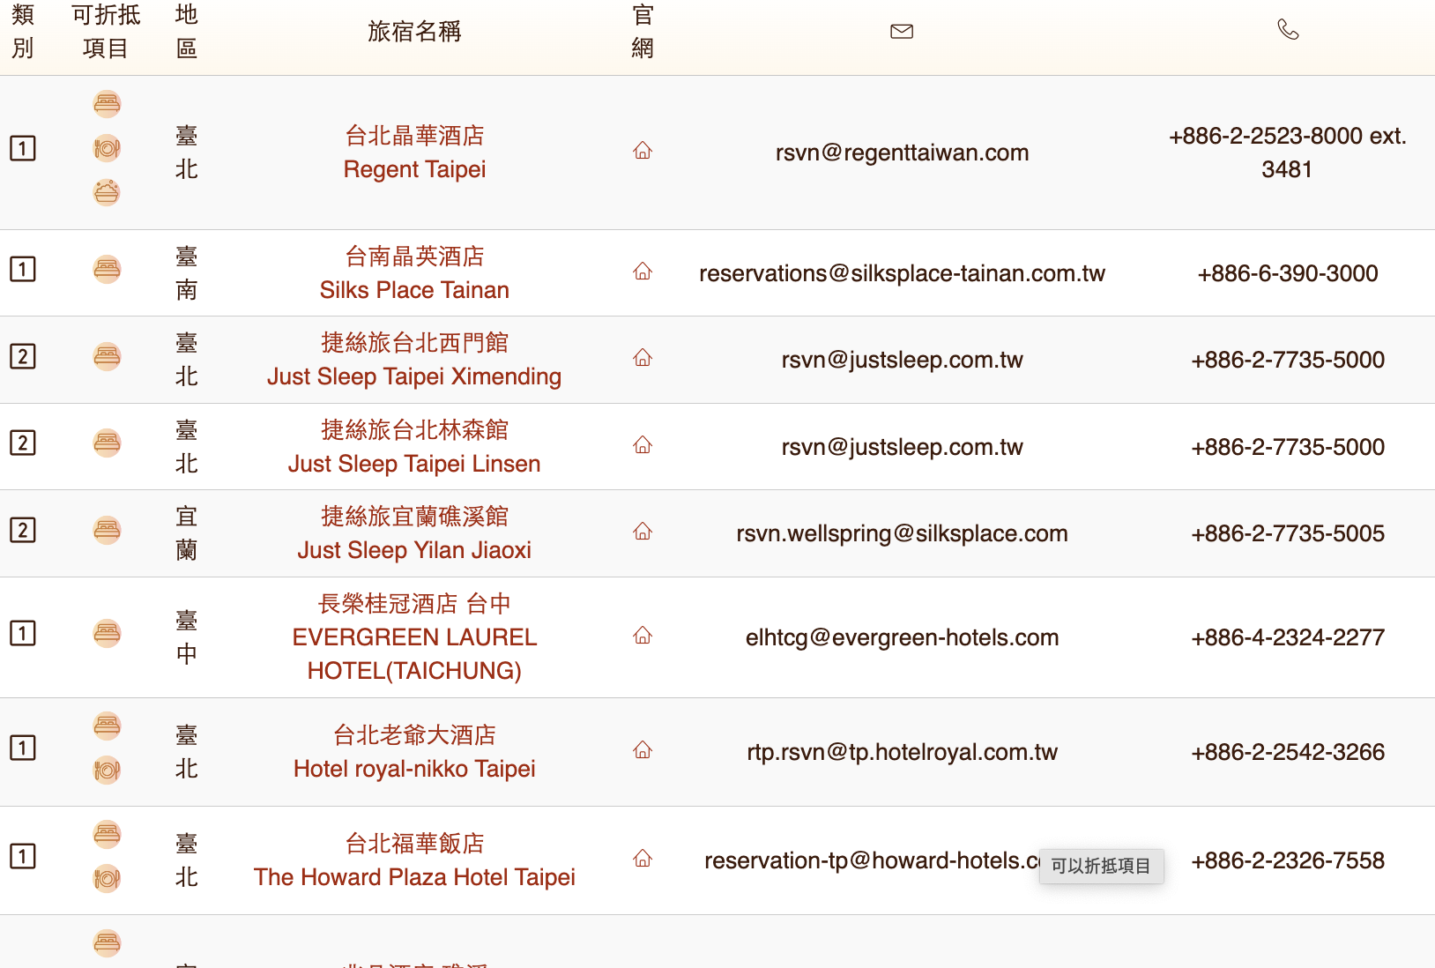Click the bed icon in Regent Taipei row
1435x968 pixels.
point(107,104)
